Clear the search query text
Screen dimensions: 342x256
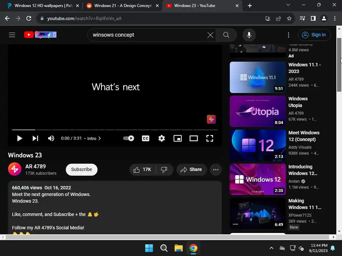coord(210,35)
